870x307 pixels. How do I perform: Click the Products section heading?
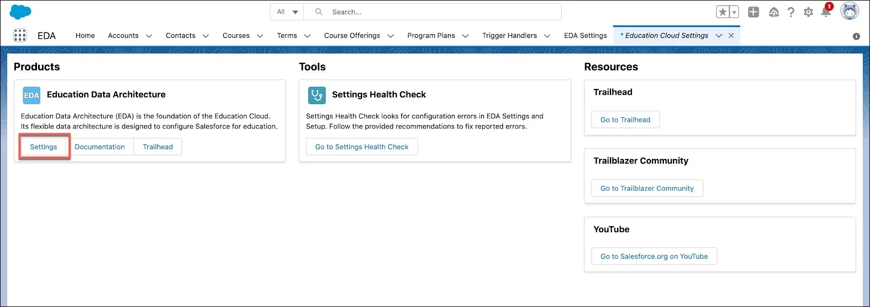point(36,67)
